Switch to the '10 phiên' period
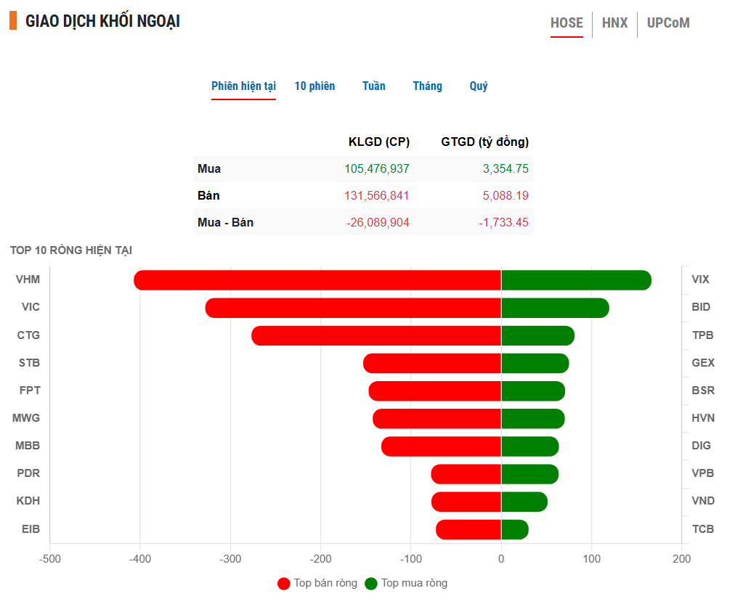Image resolution: width=735 pixels, height=604 pixels. [x=314, y=86]
